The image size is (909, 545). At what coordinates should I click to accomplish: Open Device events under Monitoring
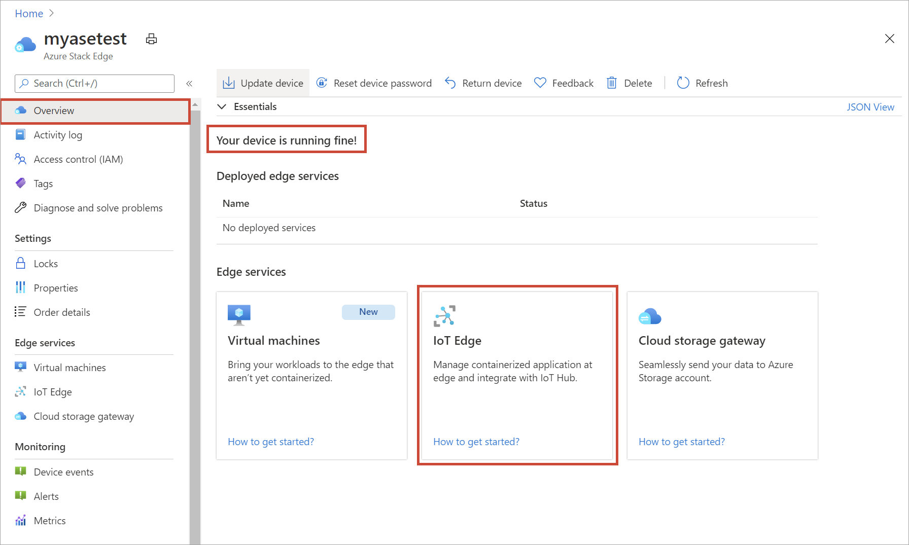[63, 471]
